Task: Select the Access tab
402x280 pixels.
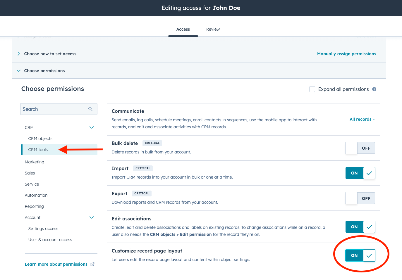Action: [x=183, y=29]
